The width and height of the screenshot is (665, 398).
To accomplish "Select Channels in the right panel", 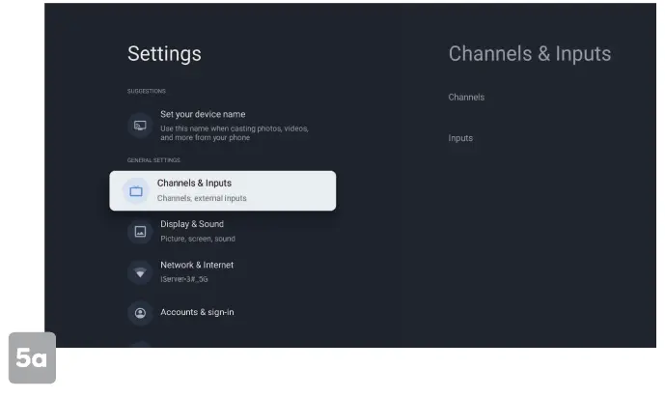I will pyautogui.click(x=466, y=98).
